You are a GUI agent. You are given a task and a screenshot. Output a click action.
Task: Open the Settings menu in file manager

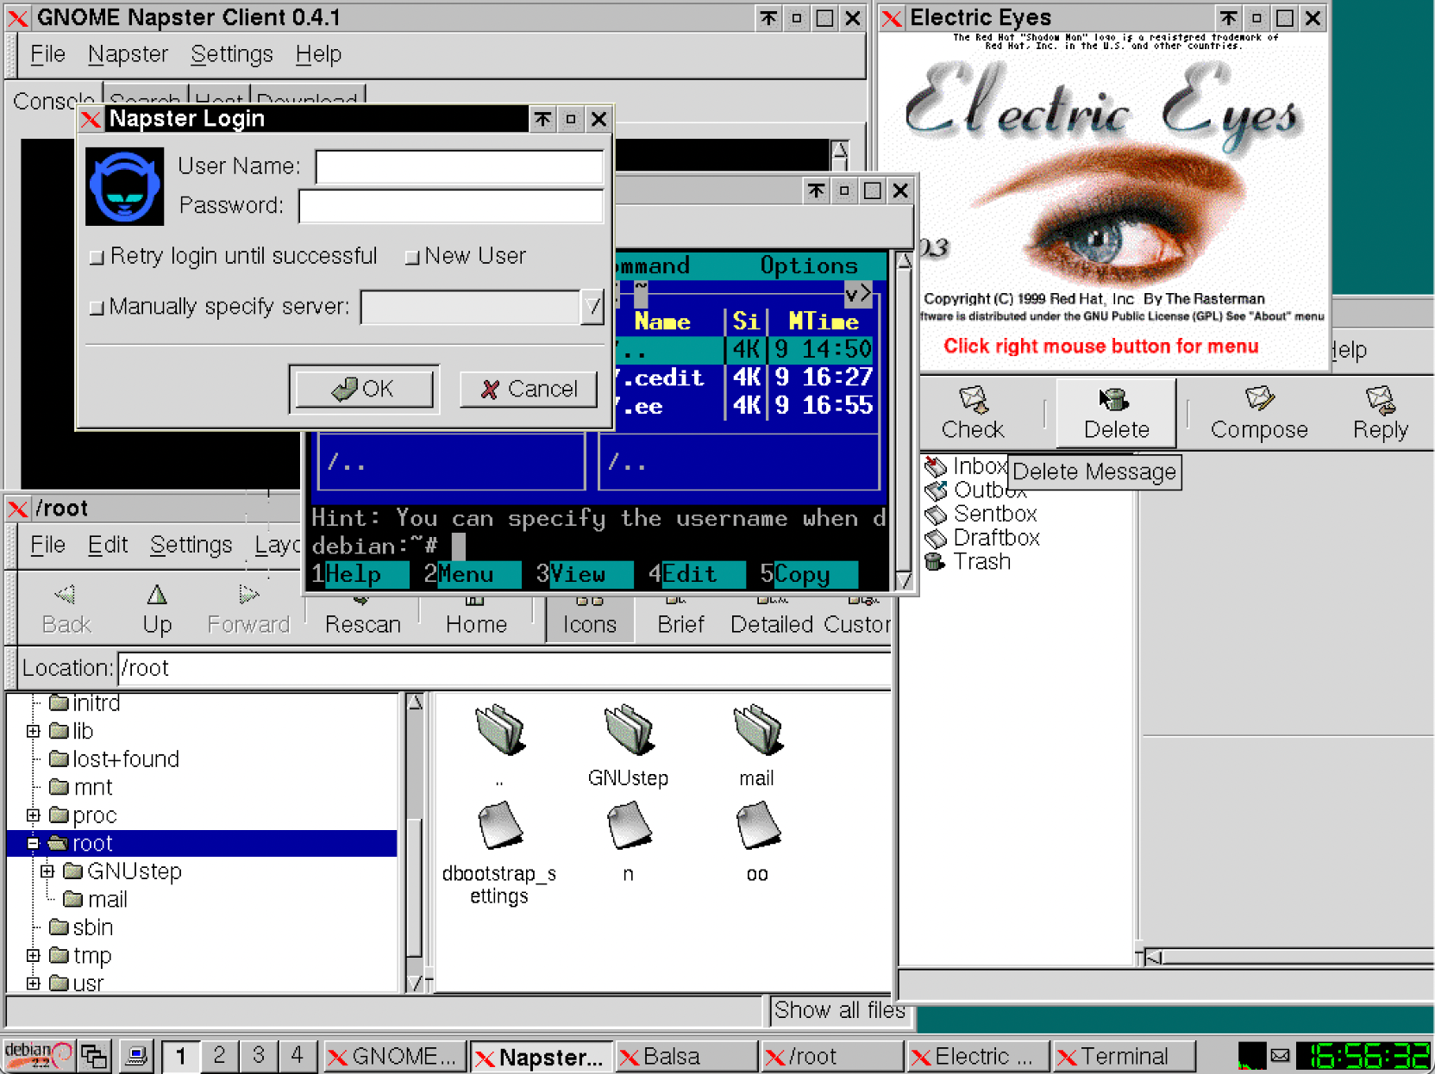pyautogui.click(x=191, y=545)
